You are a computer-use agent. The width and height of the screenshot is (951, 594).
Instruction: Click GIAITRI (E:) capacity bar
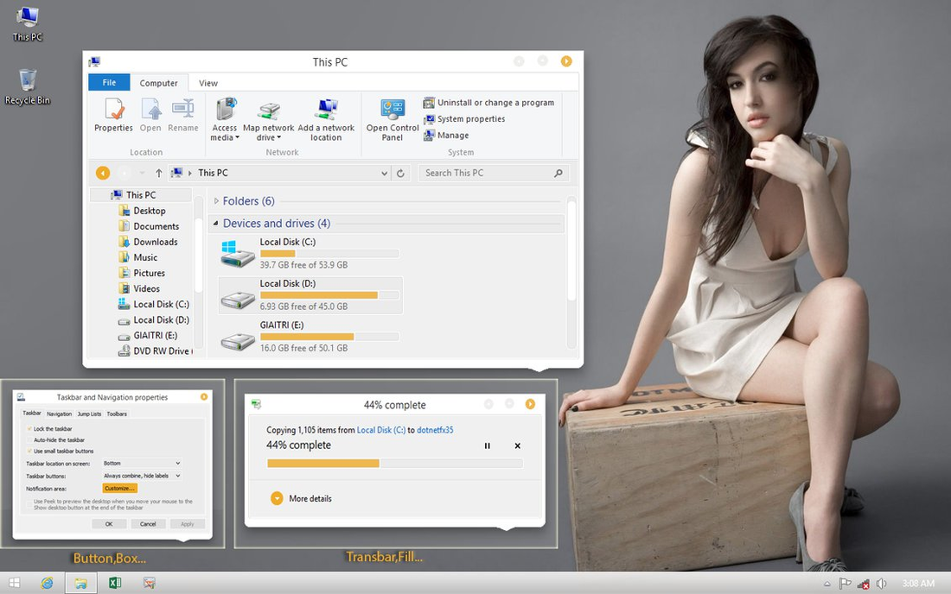[x=329, y=337]
